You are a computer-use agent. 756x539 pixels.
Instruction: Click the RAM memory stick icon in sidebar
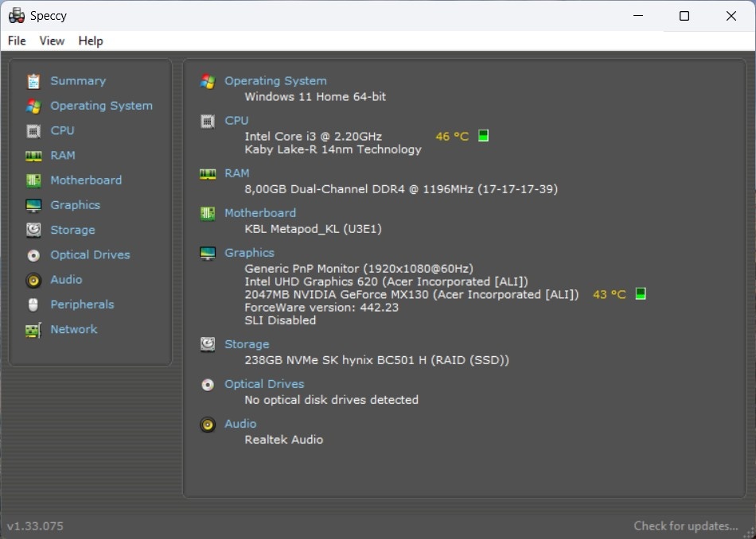(33, 155)
